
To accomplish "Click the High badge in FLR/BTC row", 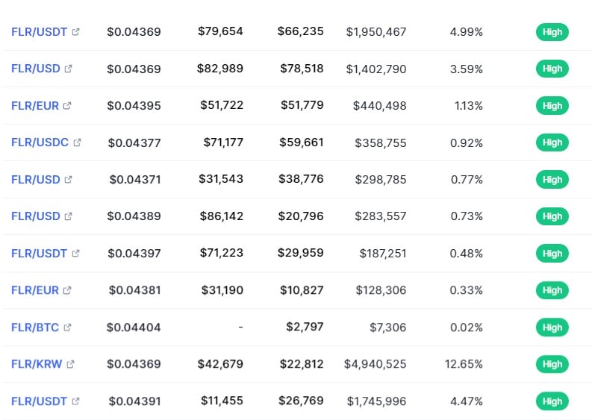I will tap(552, 327).
